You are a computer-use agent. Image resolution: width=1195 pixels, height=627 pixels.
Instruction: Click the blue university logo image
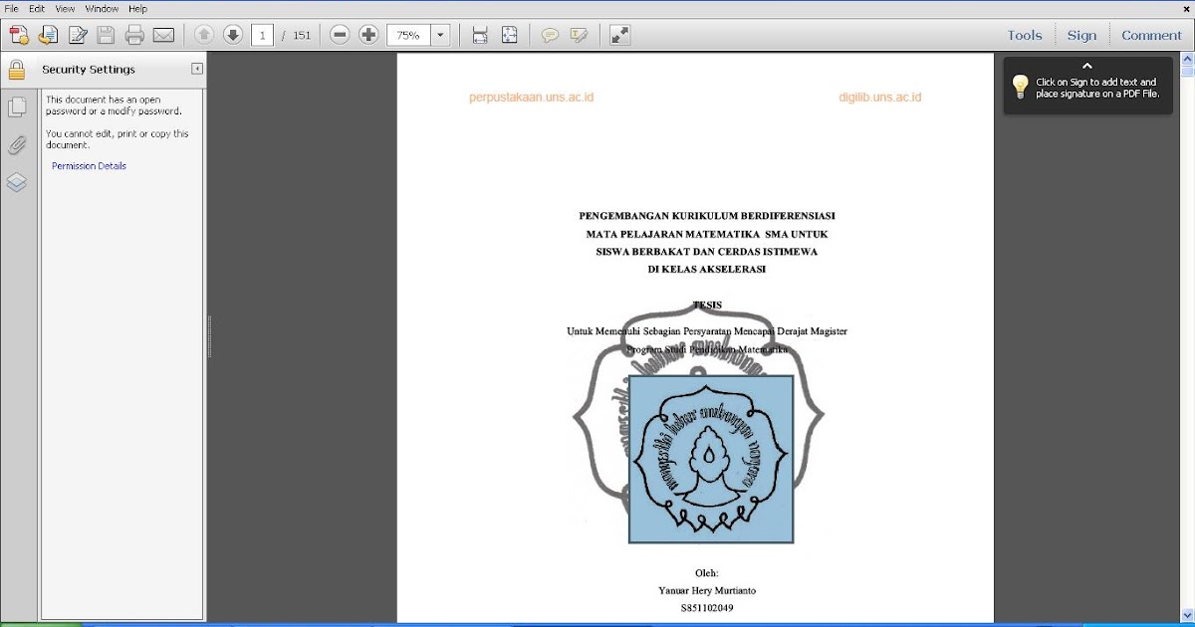click(x=711, y=459)
